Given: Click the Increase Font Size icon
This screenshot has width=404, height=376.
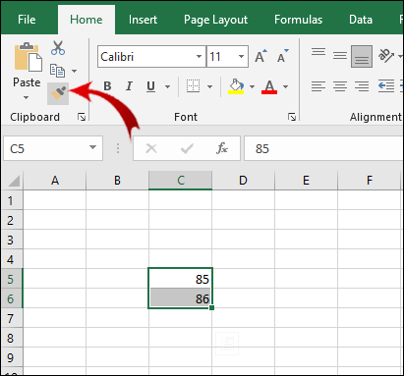Looking at the screenshot, I should click(x=261, y=56).
